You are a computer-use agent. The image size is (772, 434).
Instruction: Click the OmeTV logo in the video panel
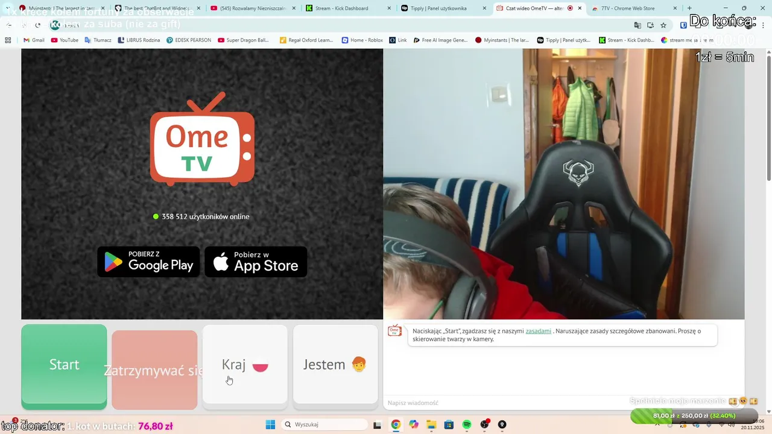(x=202, y=139)
